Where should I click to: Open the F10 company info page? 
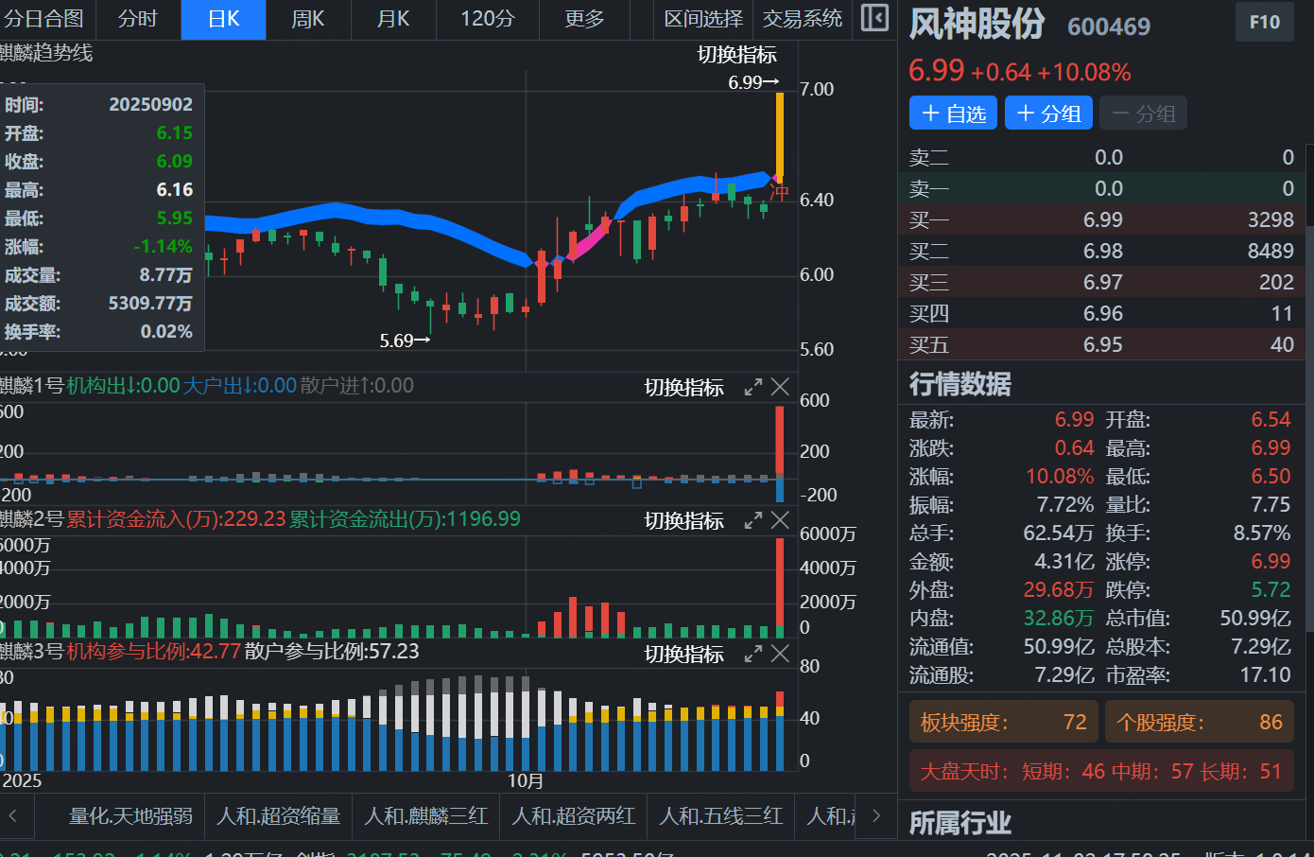coord(1264,23)
